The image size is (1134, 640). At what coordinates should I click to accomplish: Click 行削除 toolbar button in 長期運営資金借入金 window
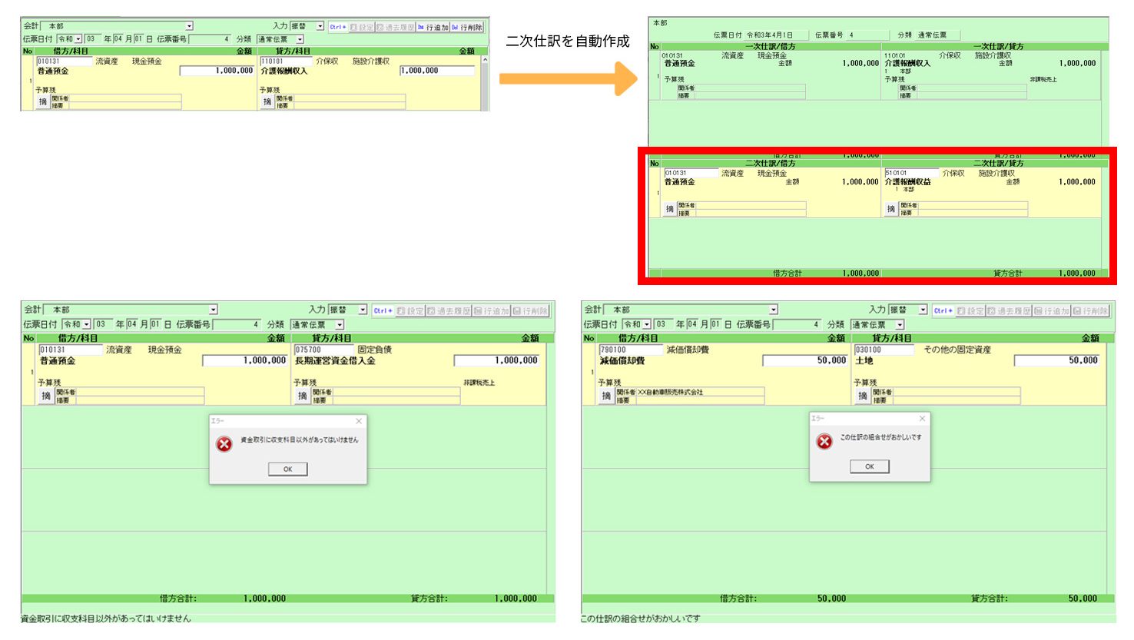pyautogui.click(x=531, y=311)
